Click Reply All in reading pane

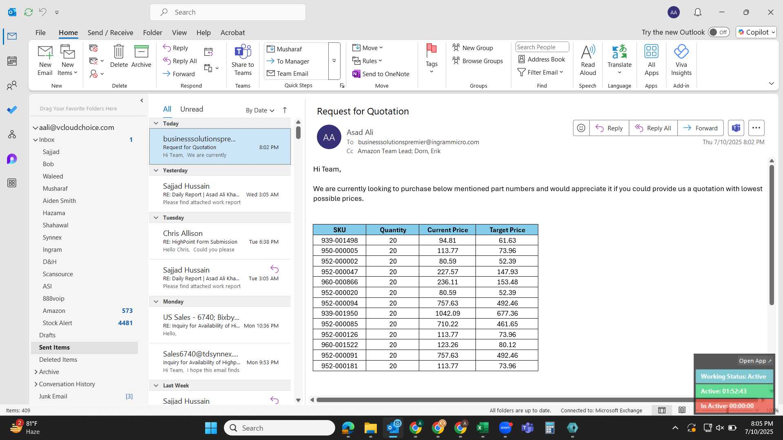653,128
